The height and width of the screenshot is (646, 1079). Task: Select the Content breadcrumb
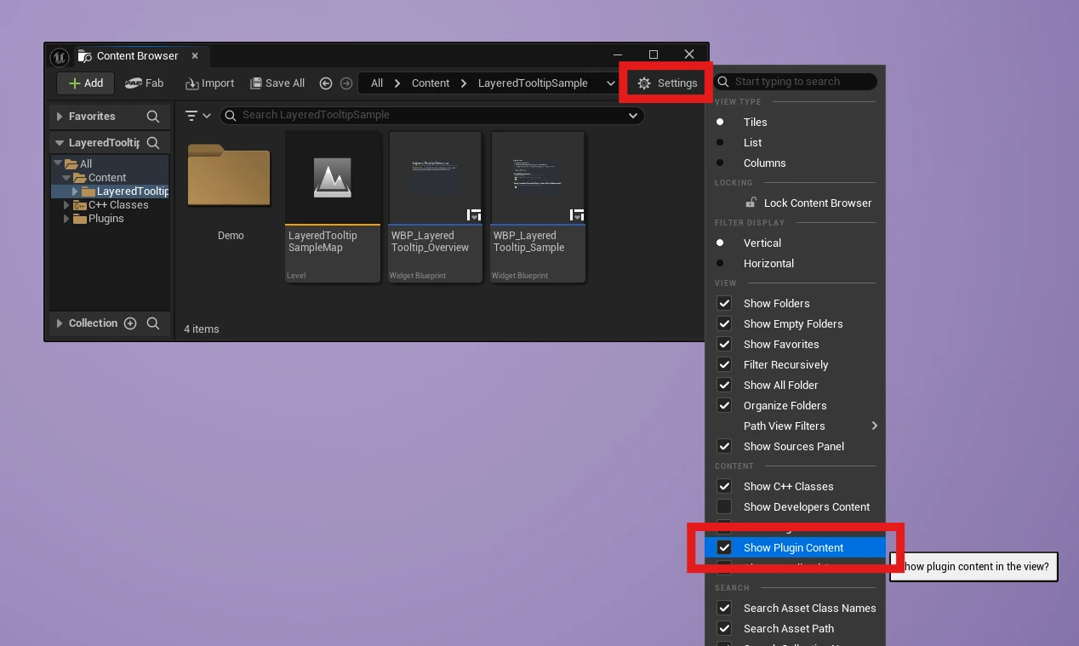(x=431, y=83)
